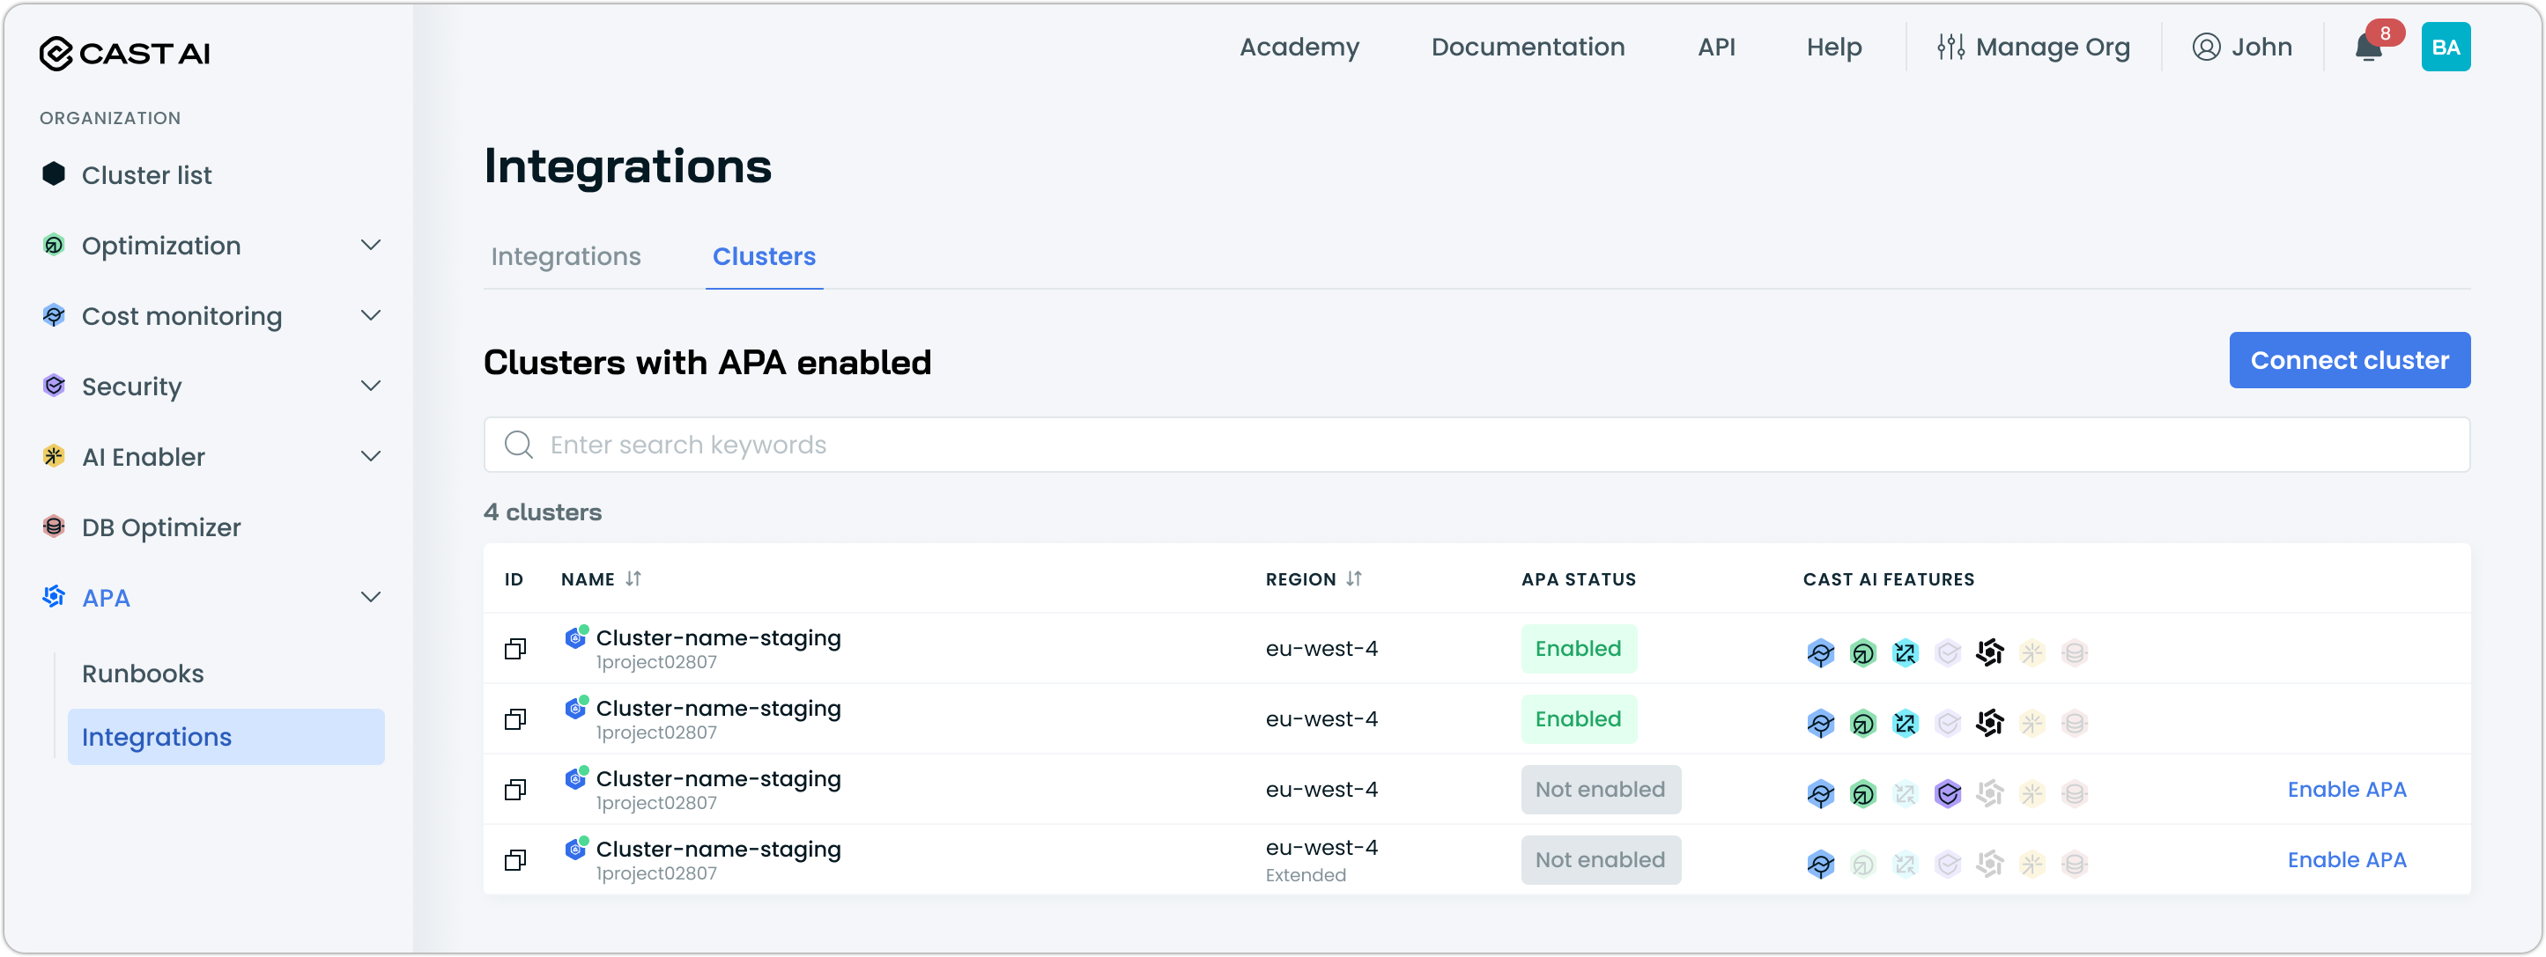Click the BA avatar icon
2546x957 pixels.
coord(2446,48)
